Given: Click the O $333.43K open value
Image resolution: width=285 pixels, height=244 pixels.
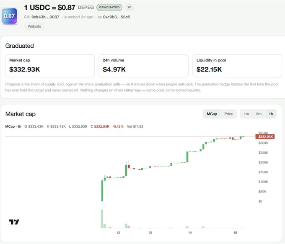Looking at the screenshot, I should (x=34, y=126).
